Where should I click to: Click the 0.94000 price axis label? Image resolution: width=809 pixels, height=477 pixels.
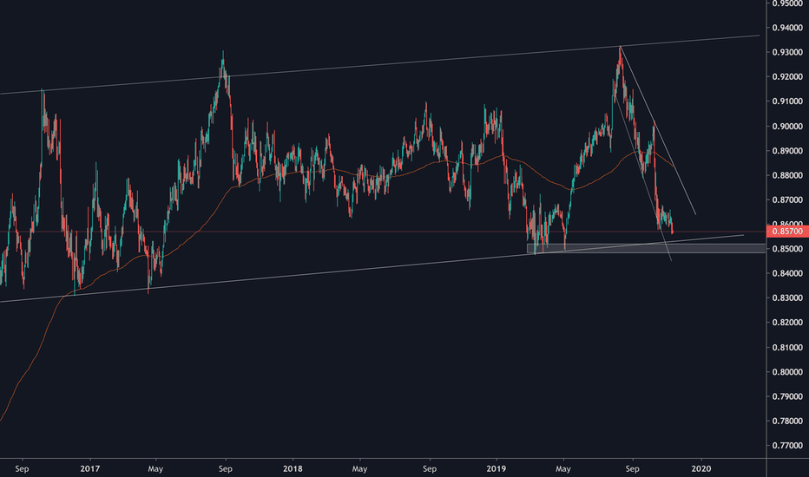click(x=787, y=28)
